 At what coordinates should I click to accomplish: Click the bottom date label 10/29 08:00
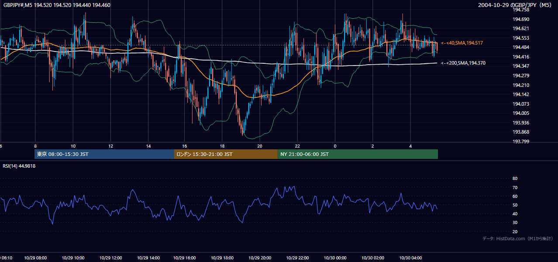point(35,258)
